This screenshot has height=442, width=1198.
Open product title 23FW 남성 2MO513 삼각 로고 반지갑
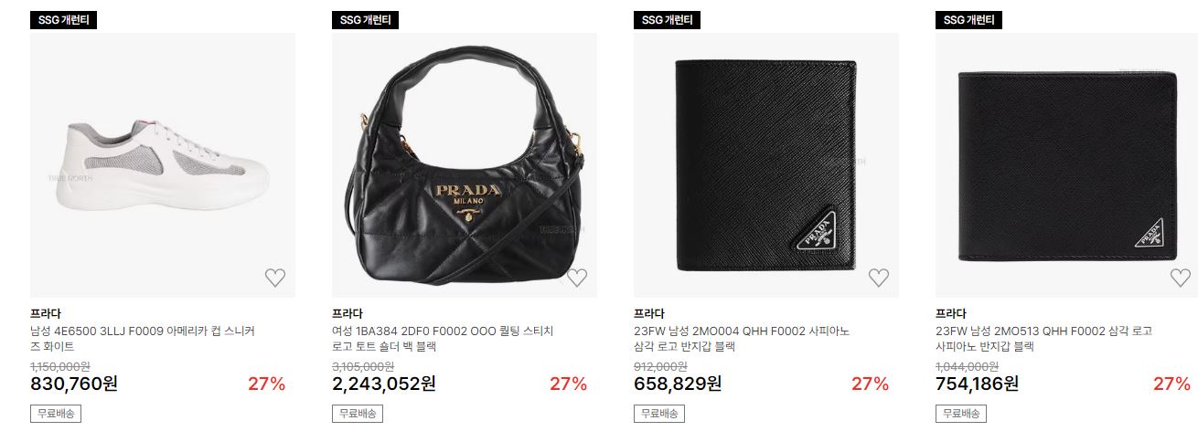1043,339
